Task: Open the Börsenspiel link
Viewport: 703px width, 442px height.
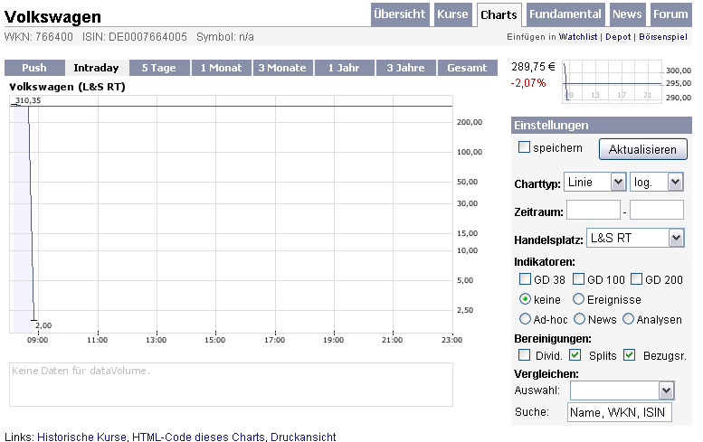Action: point(662,37)
